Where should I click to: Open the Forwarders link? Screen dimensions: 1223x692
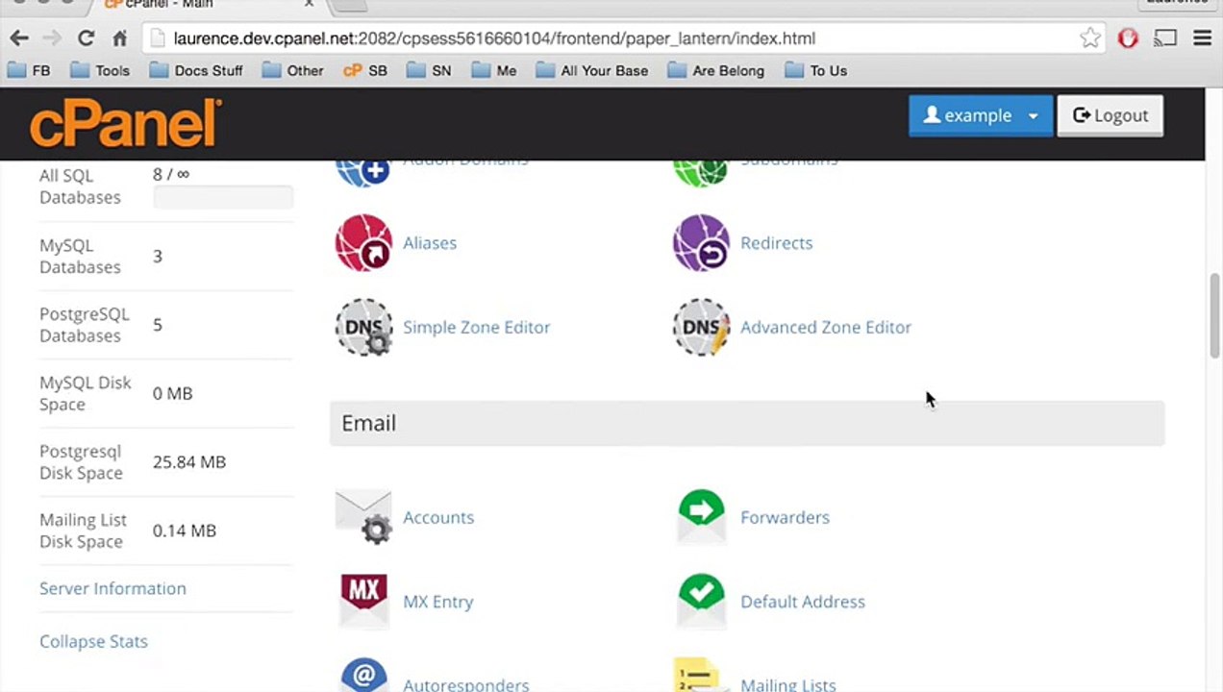(x=785, y=517)
